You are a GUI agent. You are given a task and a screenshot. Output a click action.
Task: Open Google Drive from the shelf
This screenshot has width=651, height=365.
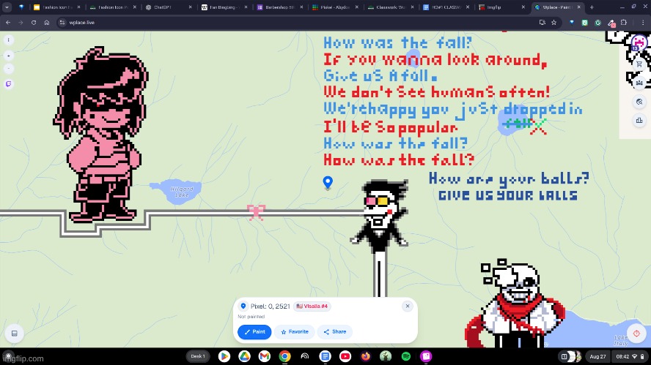(245, 356)
